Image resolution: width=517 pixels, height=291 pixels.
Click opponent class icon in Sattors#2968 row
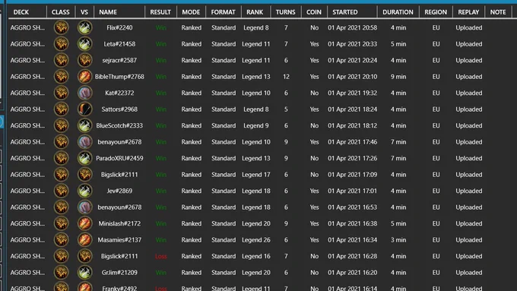pyautogui.click(x=84, y=109)
